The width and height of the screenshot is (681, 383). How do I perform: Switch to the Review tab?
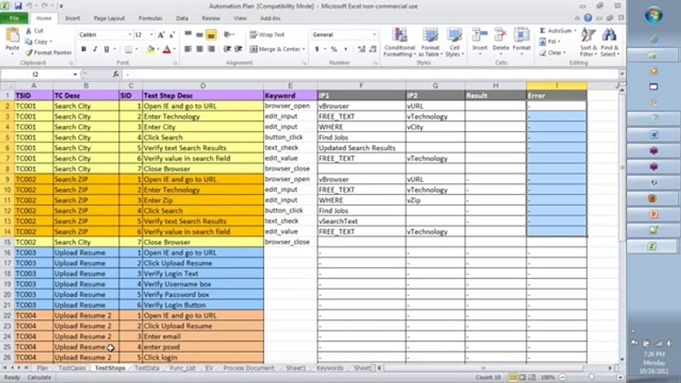(x=211, y=18)
